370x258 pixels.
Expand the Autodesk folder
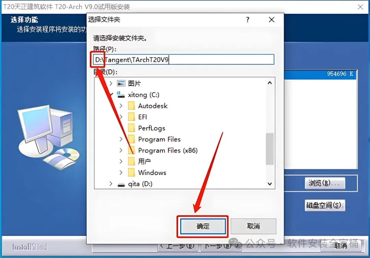(121, 106)
